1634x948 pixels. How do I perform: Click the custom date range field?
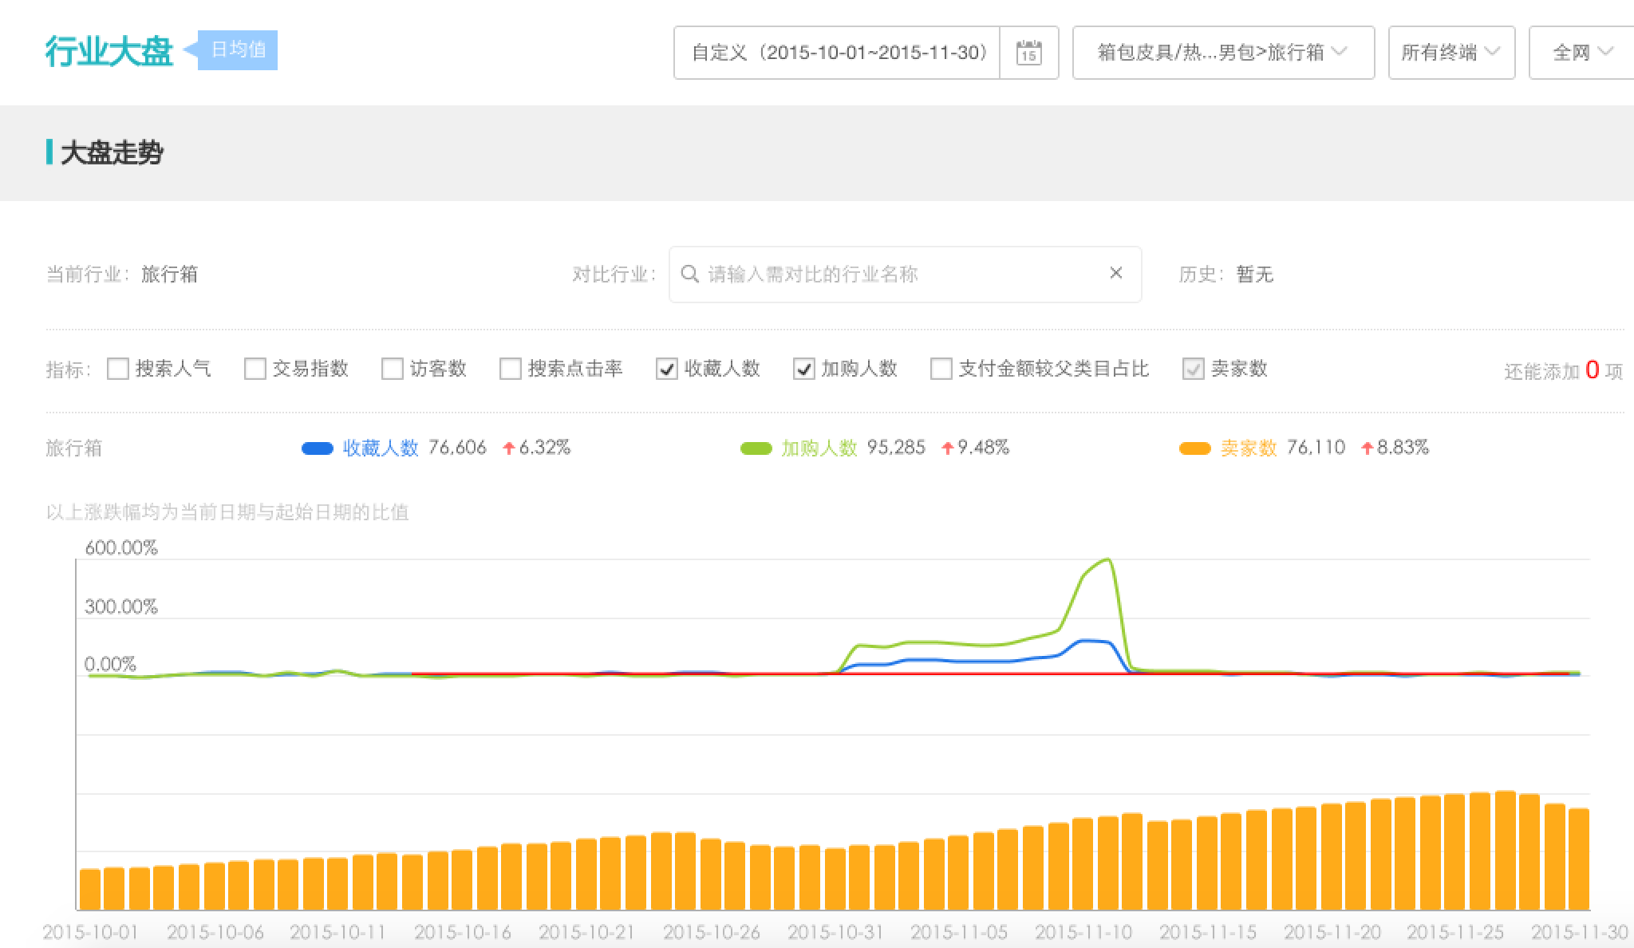pos(837,53)
